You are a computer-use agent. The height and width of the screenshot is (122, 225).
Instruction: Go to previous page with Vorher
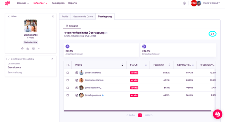tap(131, 115)
